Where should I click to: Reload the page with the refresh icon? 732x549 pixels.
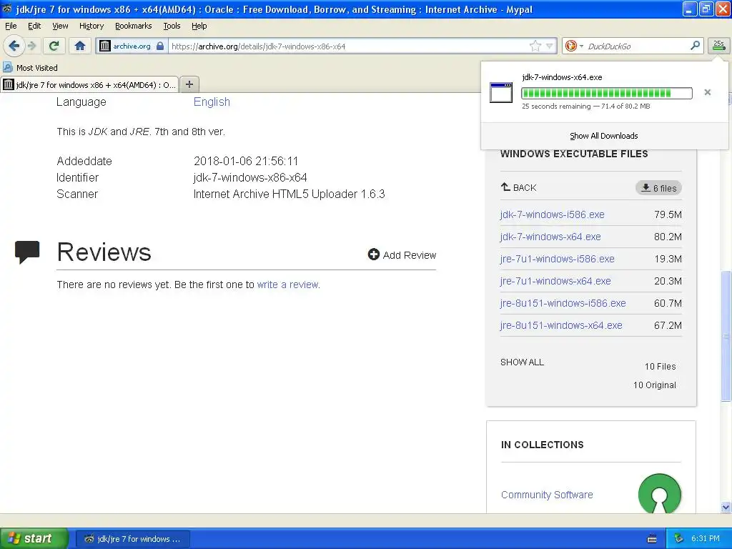[x=54, y=46]
